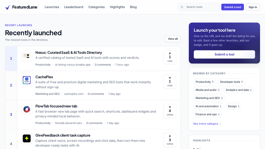Viewport: 265px width, 149px height.
Task: Select the Marketing and SEO sidebar chip
Action: (209, 98)
